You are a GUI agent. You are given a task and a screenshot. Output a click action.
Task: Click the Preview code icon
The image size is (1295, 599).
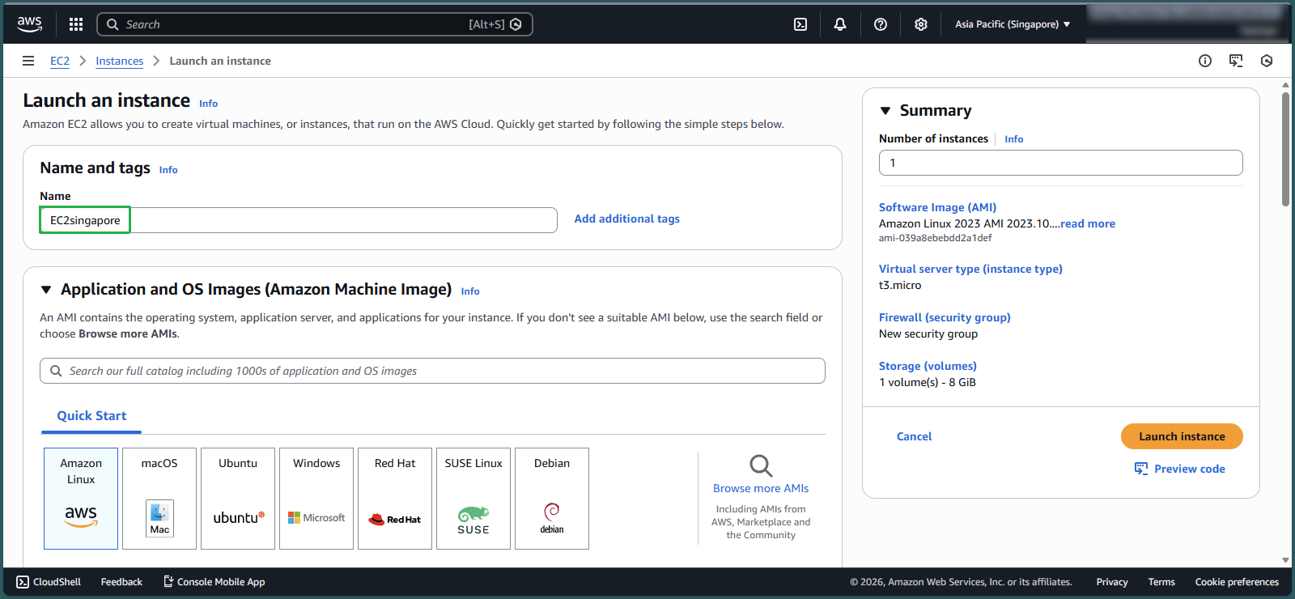tap(1141, 469)
